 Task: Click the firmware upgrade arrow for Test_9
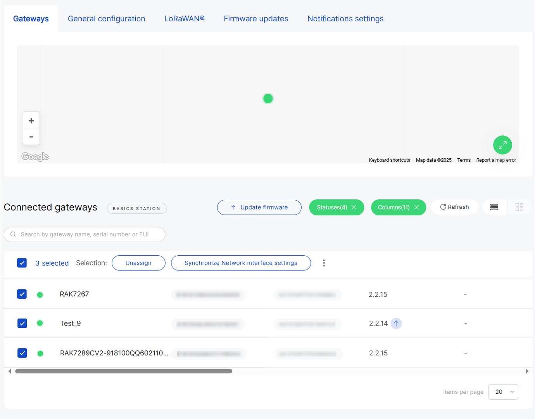[396, 323]
